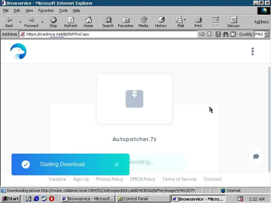This screenshot has width=271, height=203.
Task: Click the Contact footer link
Action: pos(213,179)
